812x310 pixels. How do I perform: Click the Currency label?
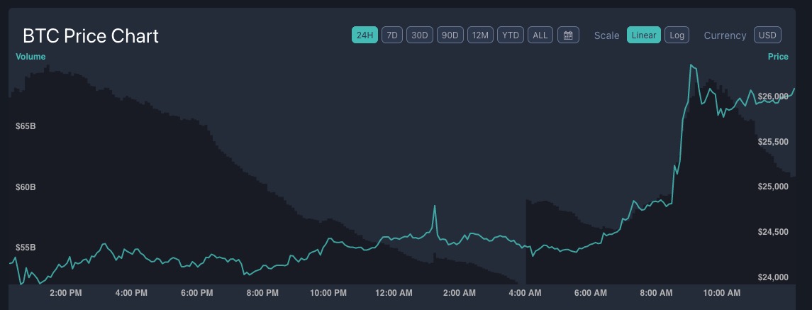[725, 35]
